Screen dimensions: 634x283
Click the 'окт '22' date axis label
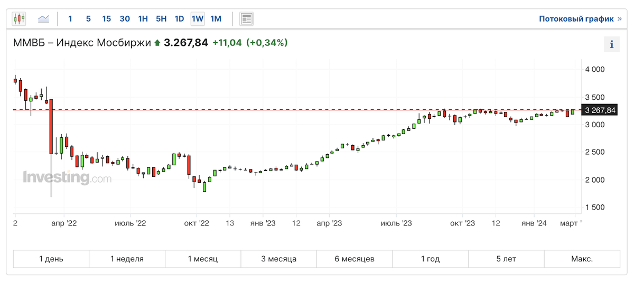197,223
